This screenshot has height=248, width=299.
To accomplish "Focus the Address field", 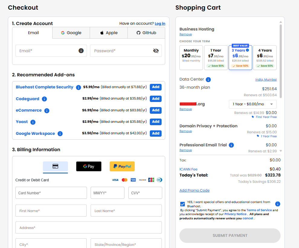I will (88, 227).
